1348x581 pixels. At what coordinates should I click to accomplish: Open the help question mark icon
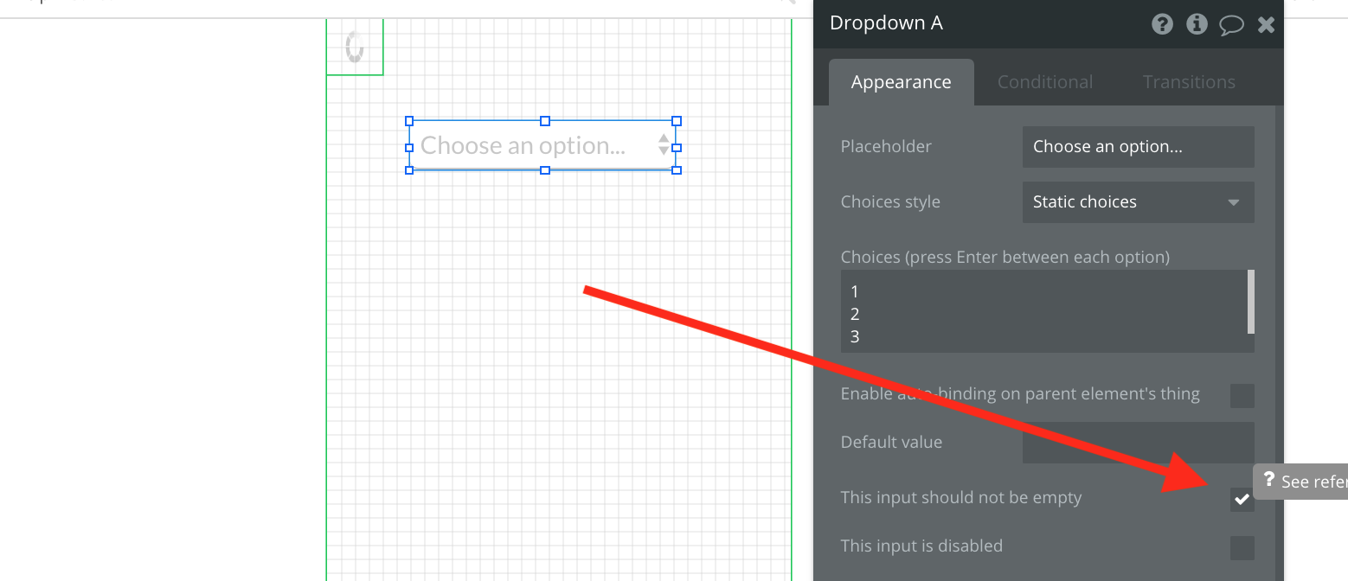(1162, 24)
